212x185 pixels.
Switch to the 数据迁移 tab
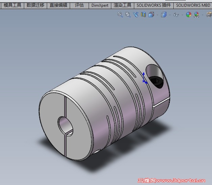[x=35, y=5]
